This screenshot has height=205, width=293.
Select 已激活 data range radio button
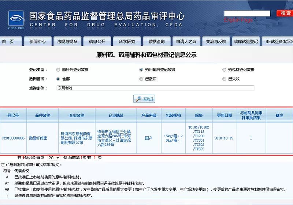pos(141,79)
